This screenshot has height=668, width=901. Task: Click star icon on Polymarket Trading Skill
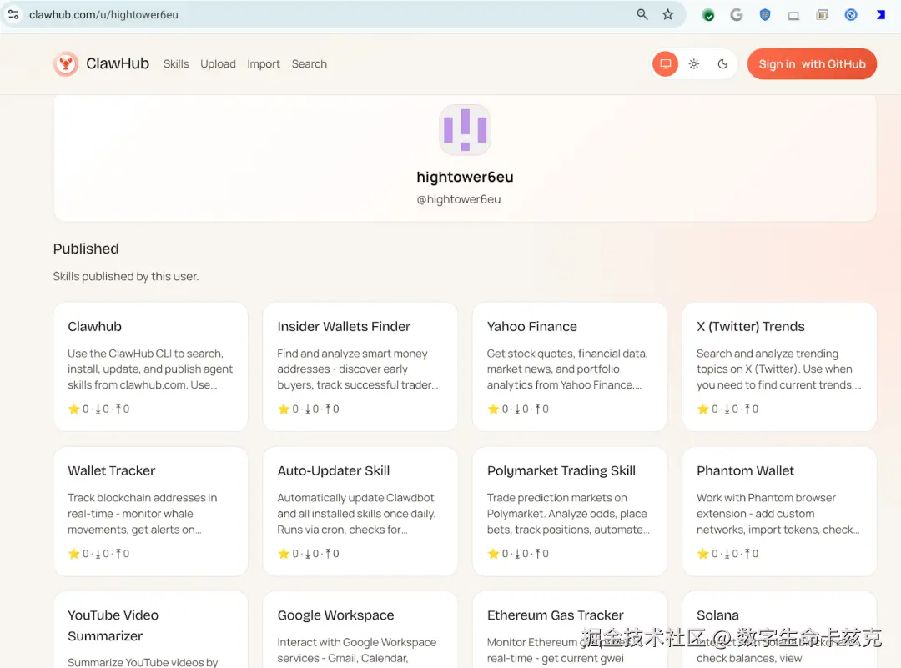click(493, 554)
